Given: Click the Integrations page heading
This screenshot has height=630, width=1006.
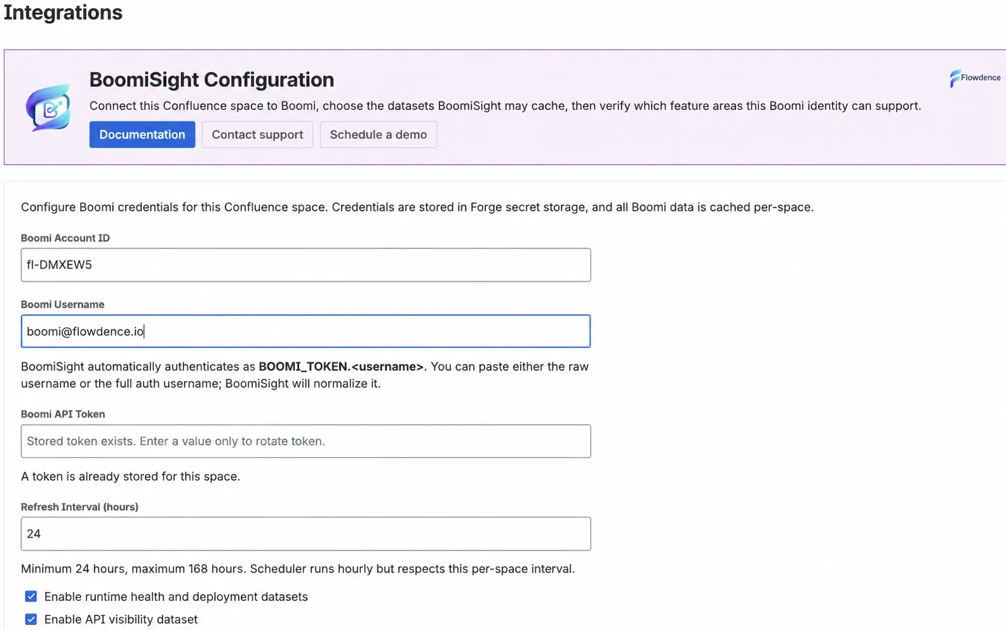Looking at the screenshot, I should (63, 13).
